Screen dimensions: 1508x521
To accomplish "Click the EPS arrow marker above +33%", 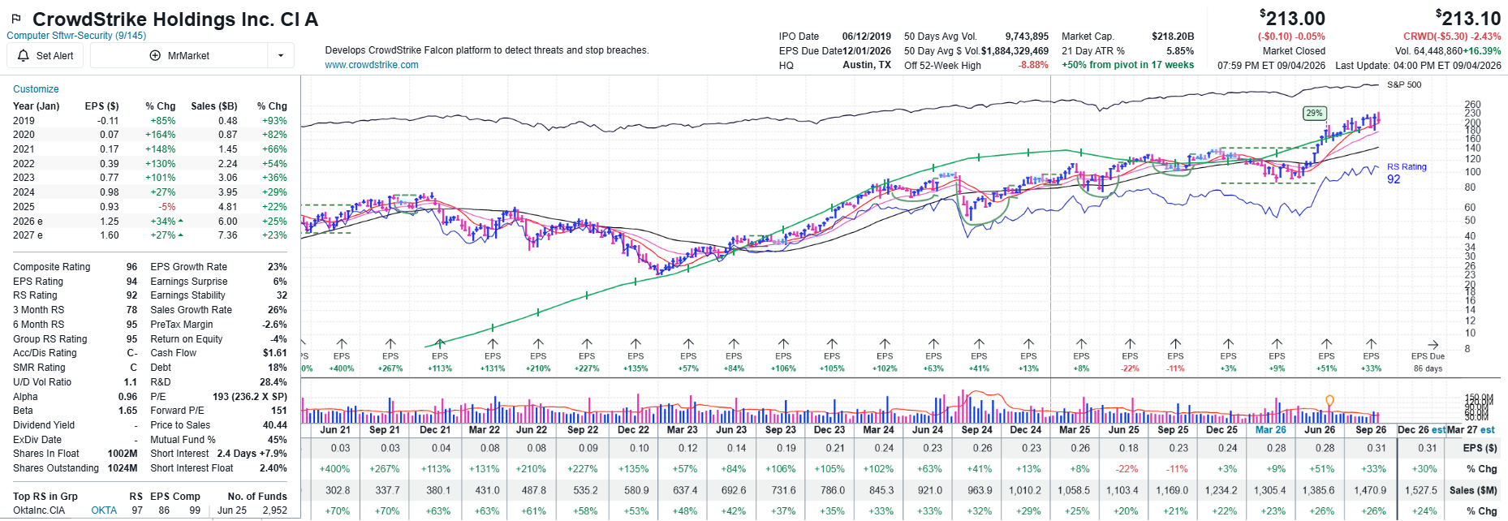I will click(1371, 344).
